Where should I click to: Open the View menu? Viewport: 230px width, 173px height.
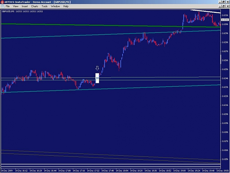pos(15,6)
